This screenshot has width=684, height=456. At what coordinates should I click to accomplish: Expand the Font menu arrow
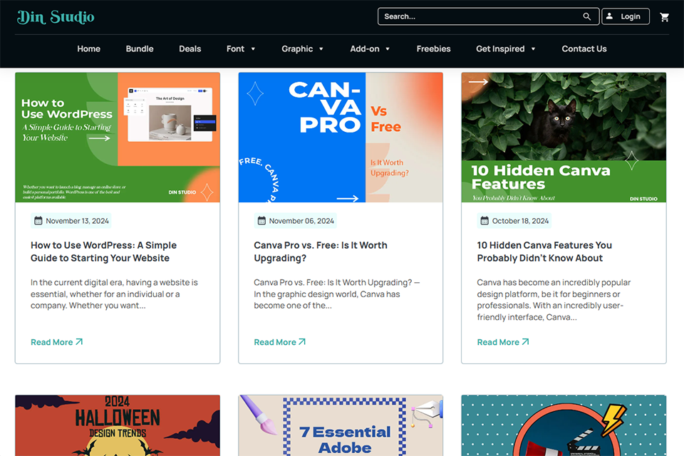(253, 49)
